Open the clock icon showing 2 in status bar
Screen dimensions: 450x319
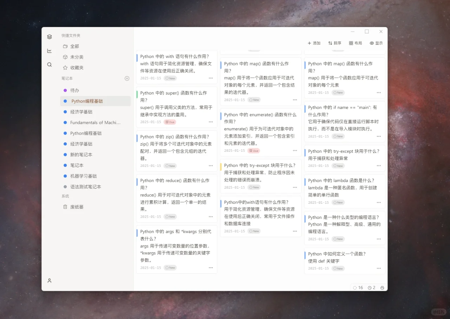(371, 287)
